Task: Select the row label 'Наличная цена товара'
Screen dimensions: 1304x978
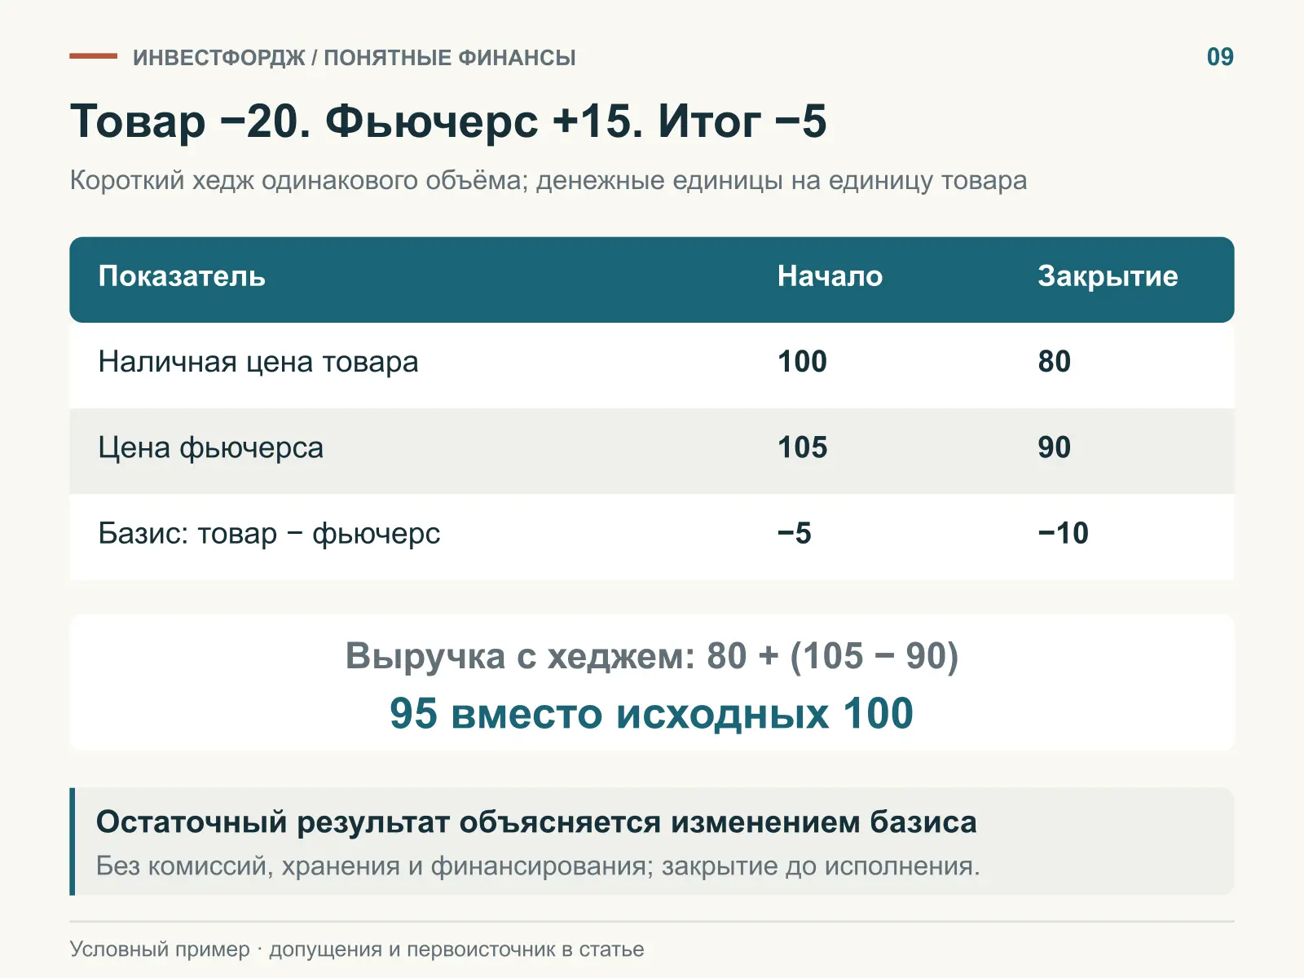Action: (x=258, y=361)
